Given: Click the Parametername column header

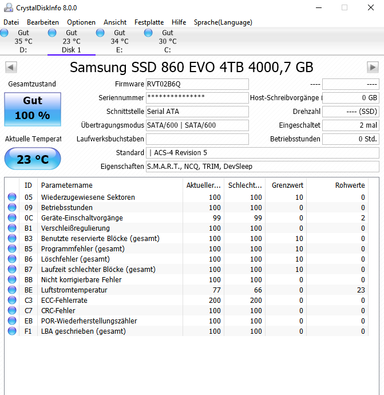Looking at the screenshot, I should click(110, 185).
